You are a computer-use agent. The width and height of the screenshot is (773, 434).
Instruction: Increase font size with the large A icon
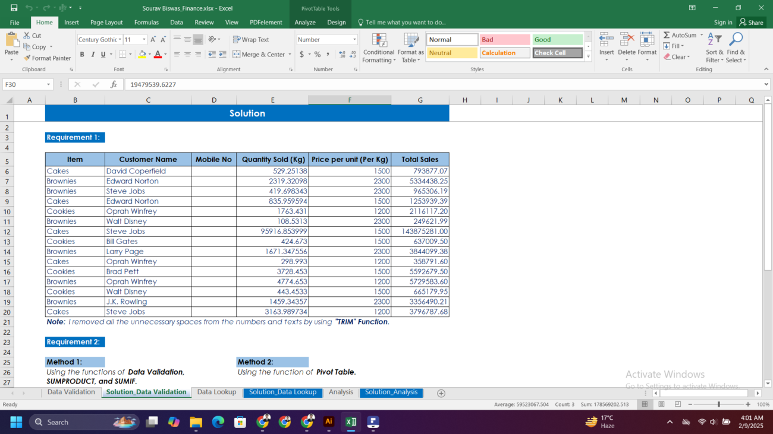pyautogui.click(x=153, y=40)
